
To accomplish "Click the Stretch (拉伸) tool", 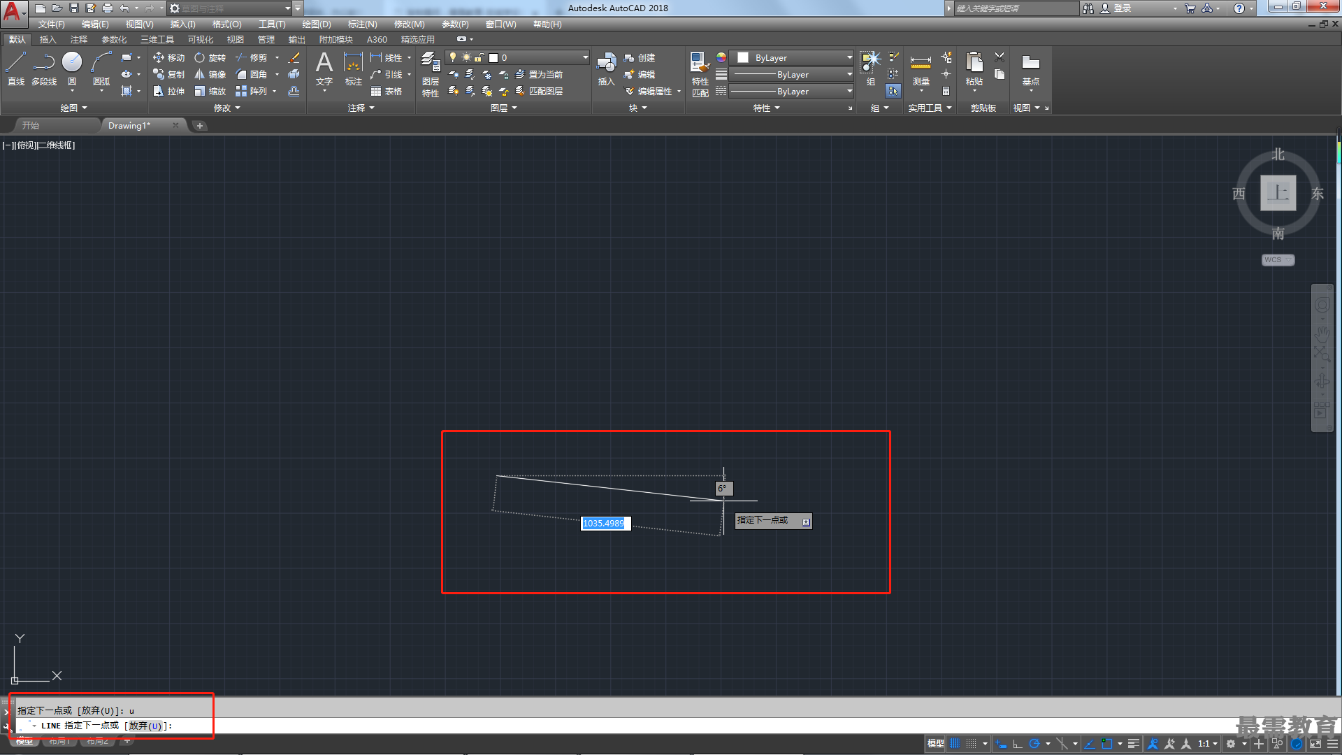I will (168, 92).
